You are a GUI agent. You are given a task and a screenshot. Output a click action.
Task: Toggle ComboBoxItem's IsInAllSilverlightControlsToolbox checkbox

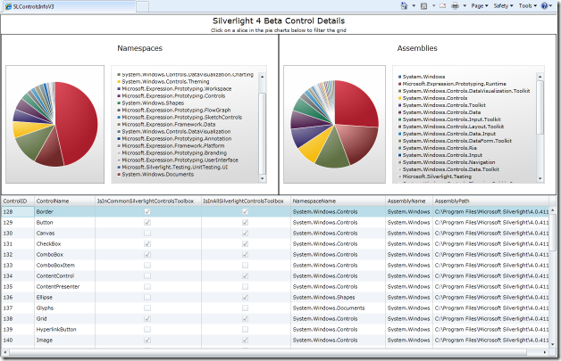(x=245, y=266)
